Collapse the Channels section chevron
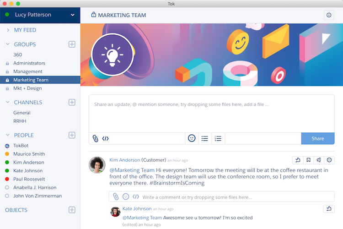This screenshot has height=229, width=343. 8,102
